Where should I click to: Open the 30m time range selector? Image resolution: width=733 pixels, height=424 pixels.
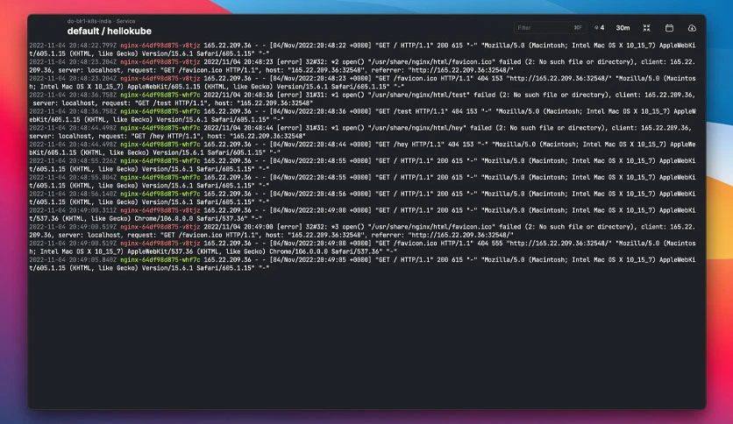(623, 28)
